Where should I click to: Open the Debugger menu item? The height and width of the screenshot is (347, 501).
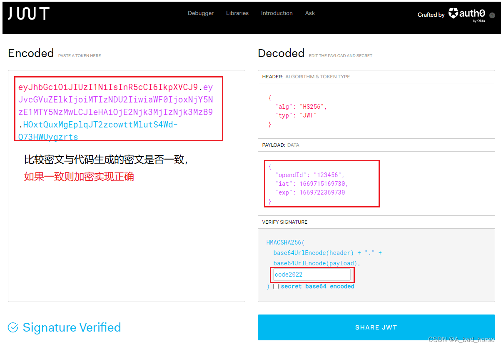[200, 13]
